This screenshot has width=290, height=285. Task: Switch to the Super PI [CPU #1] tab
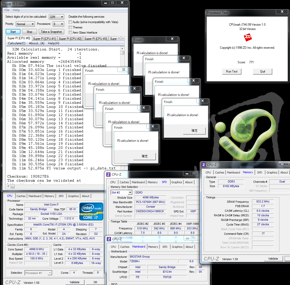tap(44, 39)
